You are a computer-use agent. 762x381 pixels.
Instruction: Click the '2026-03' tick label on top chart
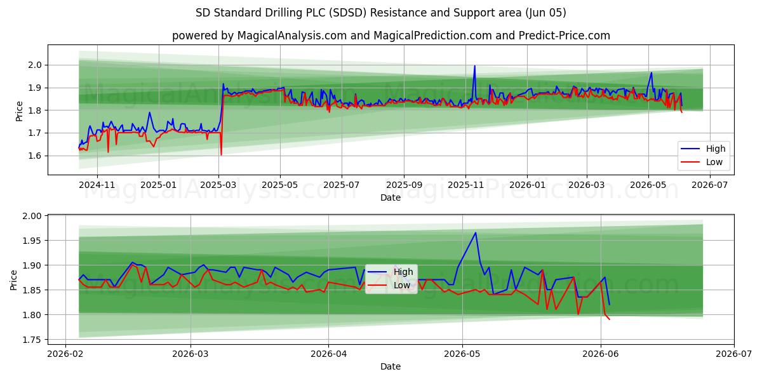coord(587,185)
